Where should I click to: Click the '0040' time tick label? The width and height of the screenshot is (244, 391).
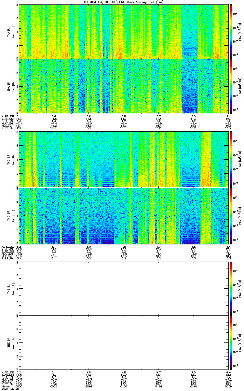point(88,386)
